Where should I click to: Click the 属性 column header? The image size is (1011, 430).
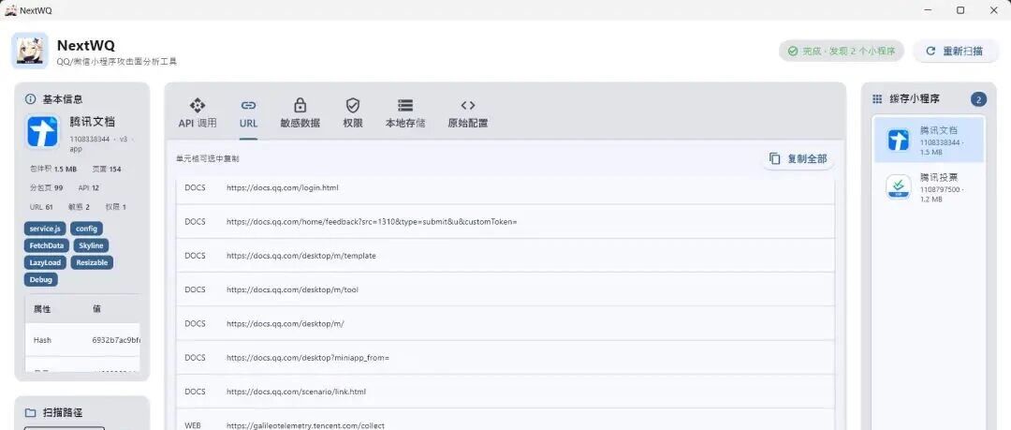point(42,309)
